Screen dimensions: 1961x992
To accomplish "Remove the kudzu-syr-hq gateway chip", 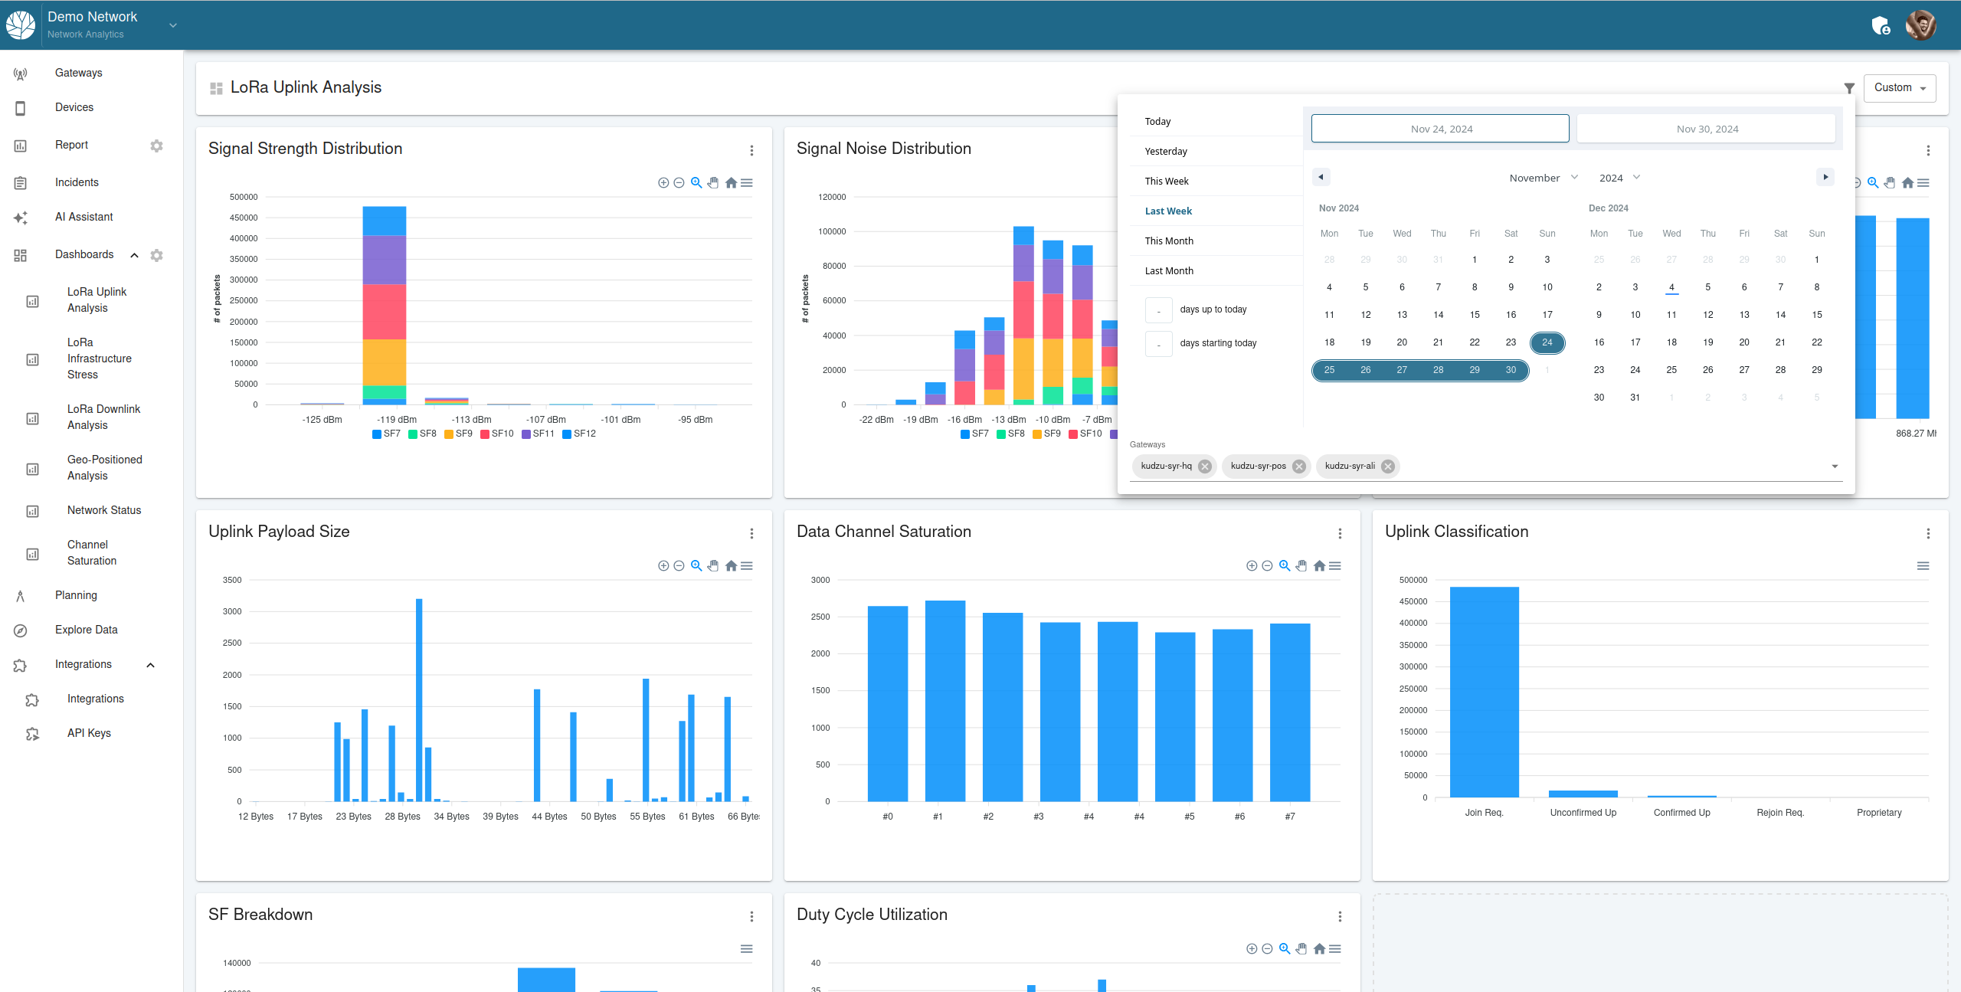I will coord(1205,467).
